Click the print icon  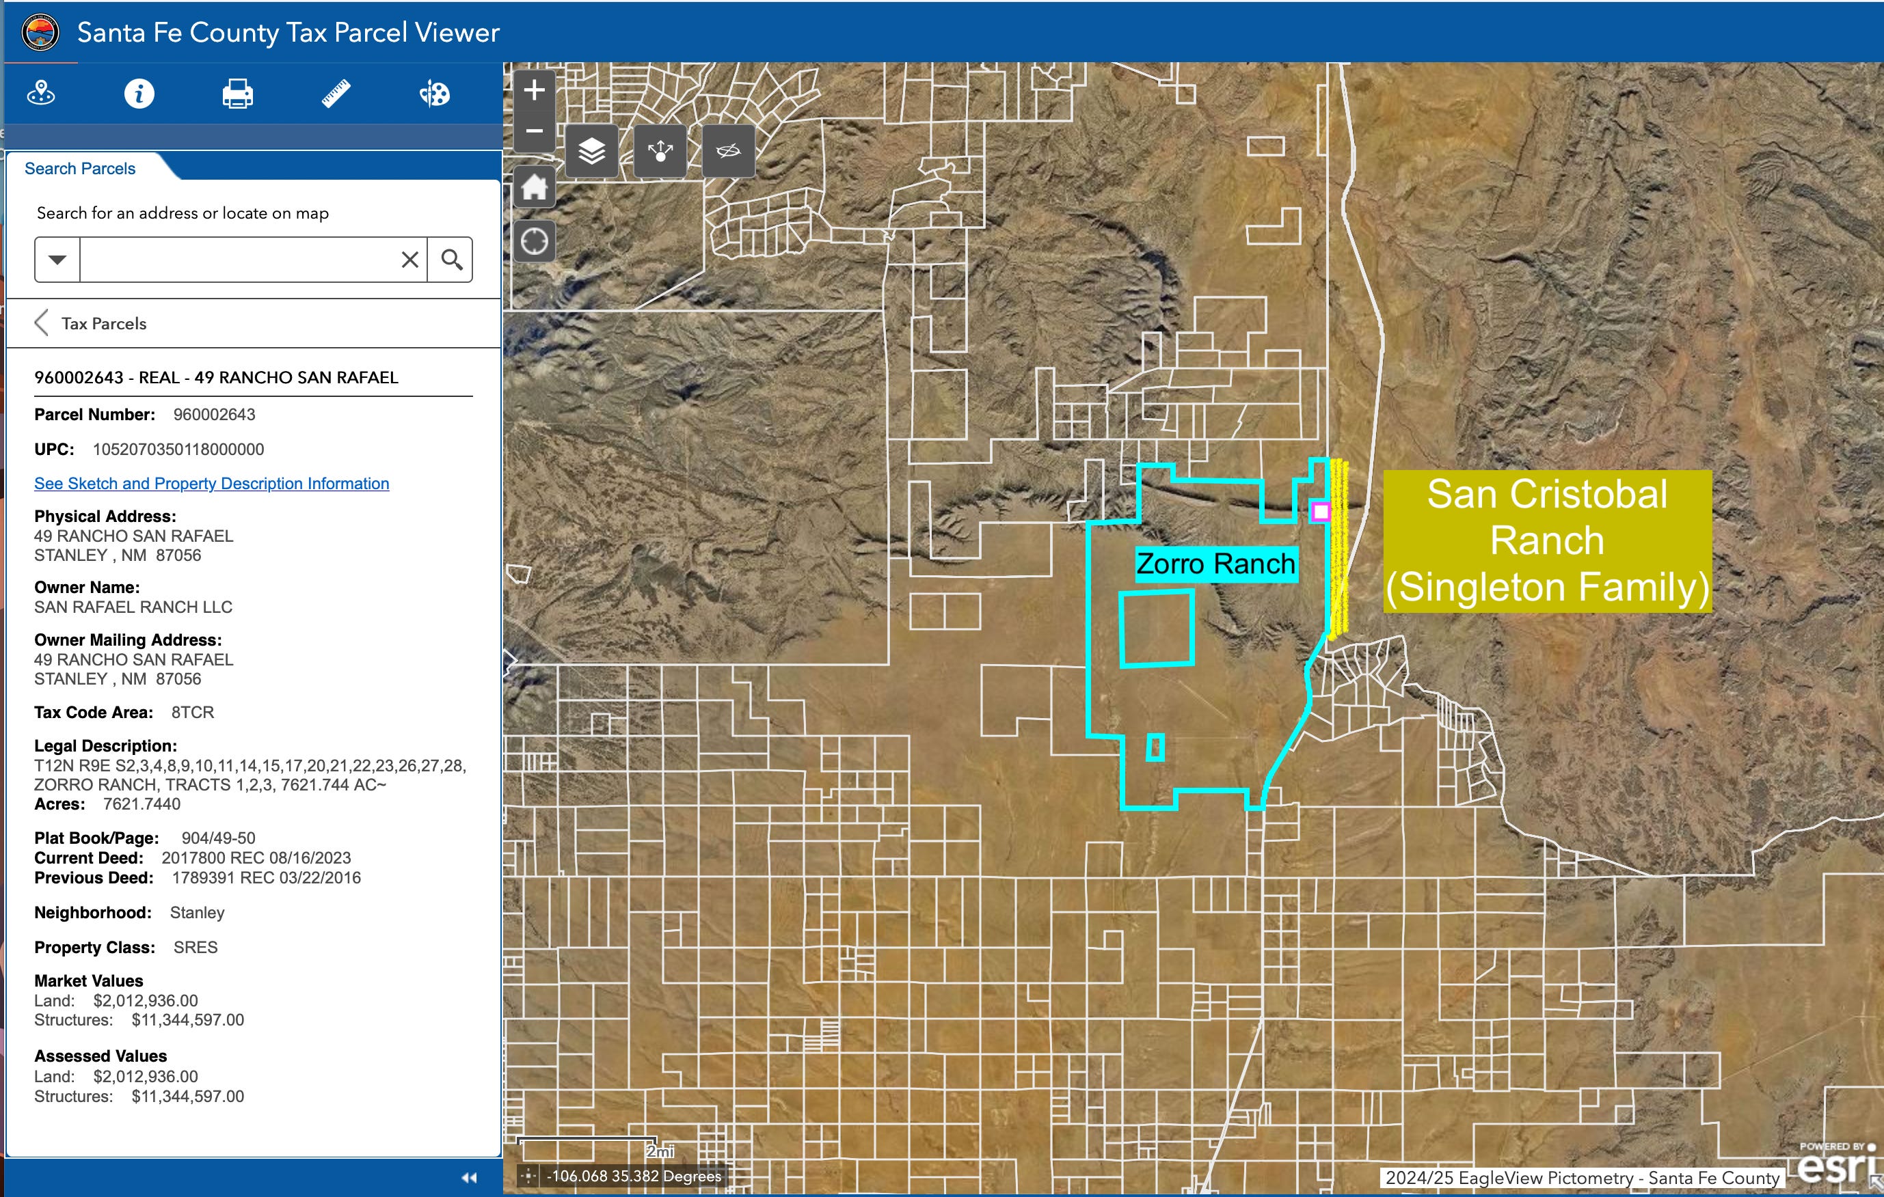coord(238,94)
